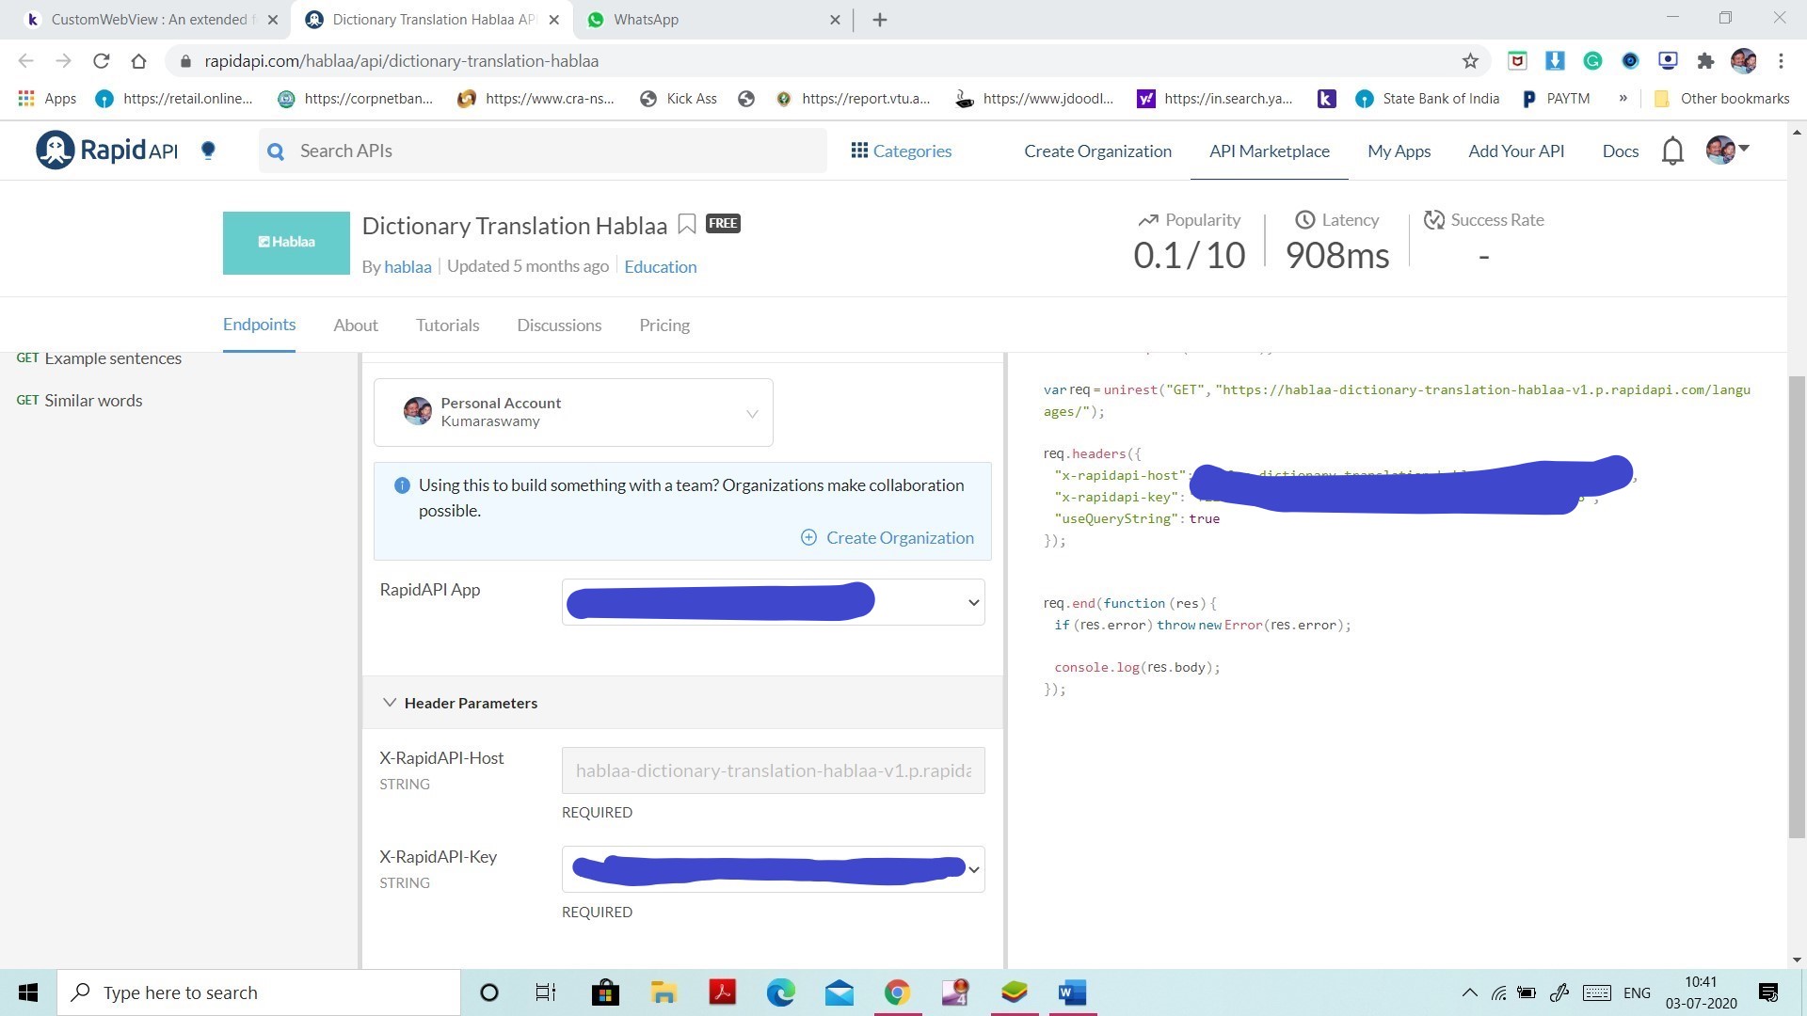This screenshot has width=1807, height=1016.
Task: Open the Discussions tab
Action: pos(558,325)
